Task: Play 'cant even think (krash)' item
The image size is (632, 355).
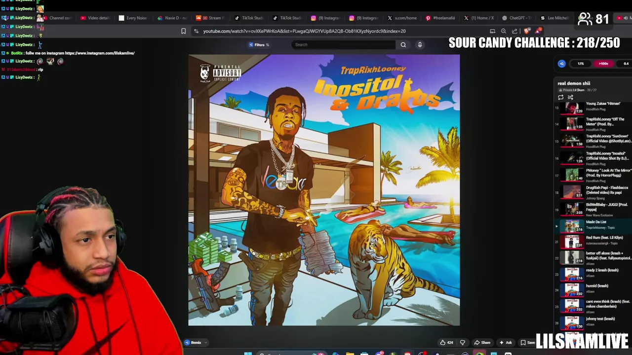Action: click(594, 306)
